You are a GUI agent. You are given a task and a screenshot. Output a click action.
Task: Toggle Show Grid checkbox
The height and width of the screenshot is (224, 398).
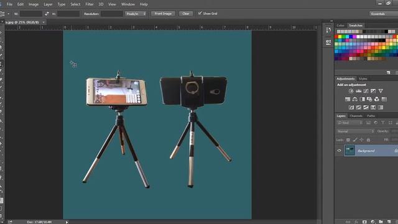coord(200,13)
